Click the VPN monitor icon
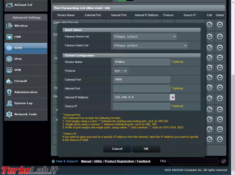The image size is (235, 175). point(9,70)
